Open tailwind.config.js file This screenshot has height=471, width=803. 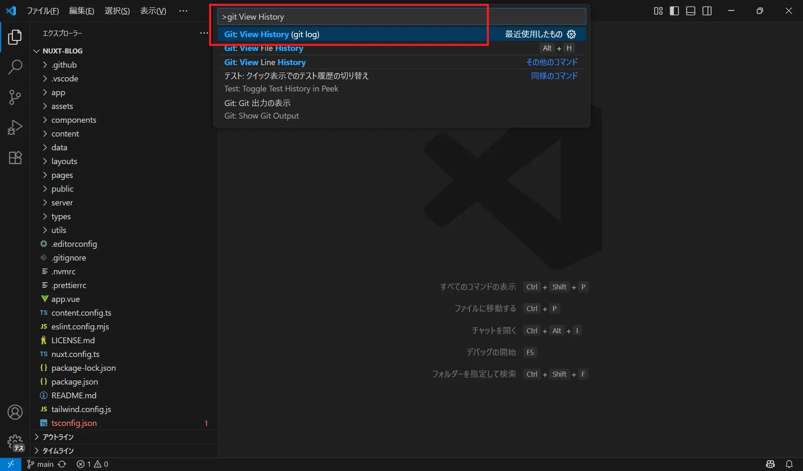tap(124, 409)
